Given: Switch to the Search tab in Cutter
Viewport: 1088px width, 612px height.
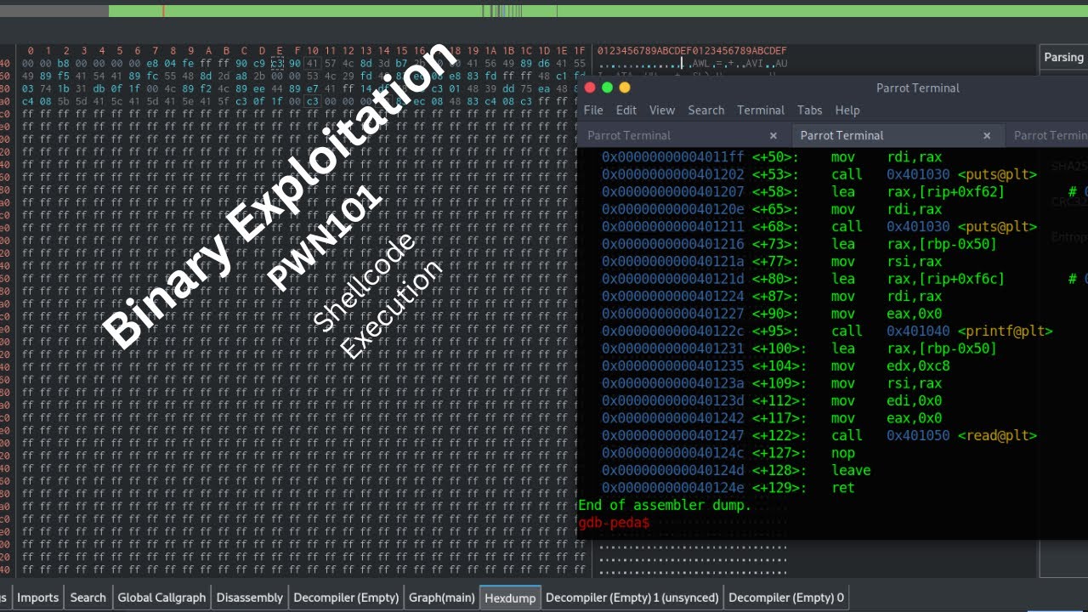Looking at the screenshot, I should (88, 598).
